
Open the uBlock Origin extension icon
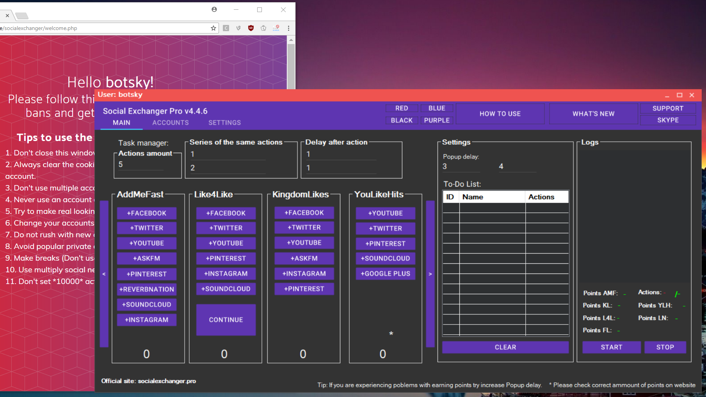click(x=251, y=28)
